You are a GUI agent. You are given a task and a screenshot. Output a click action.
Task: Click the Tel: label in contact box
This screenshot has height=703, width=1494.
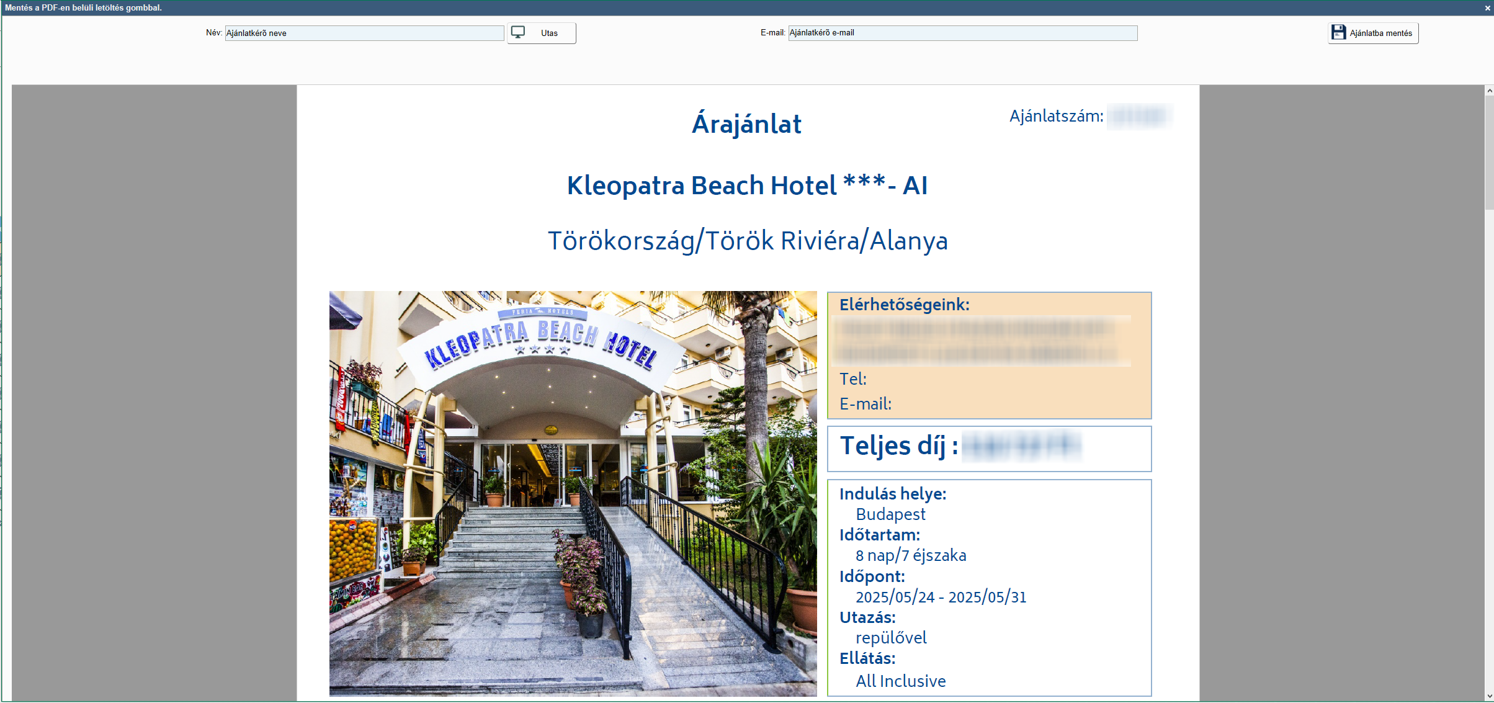pos(853,379)
